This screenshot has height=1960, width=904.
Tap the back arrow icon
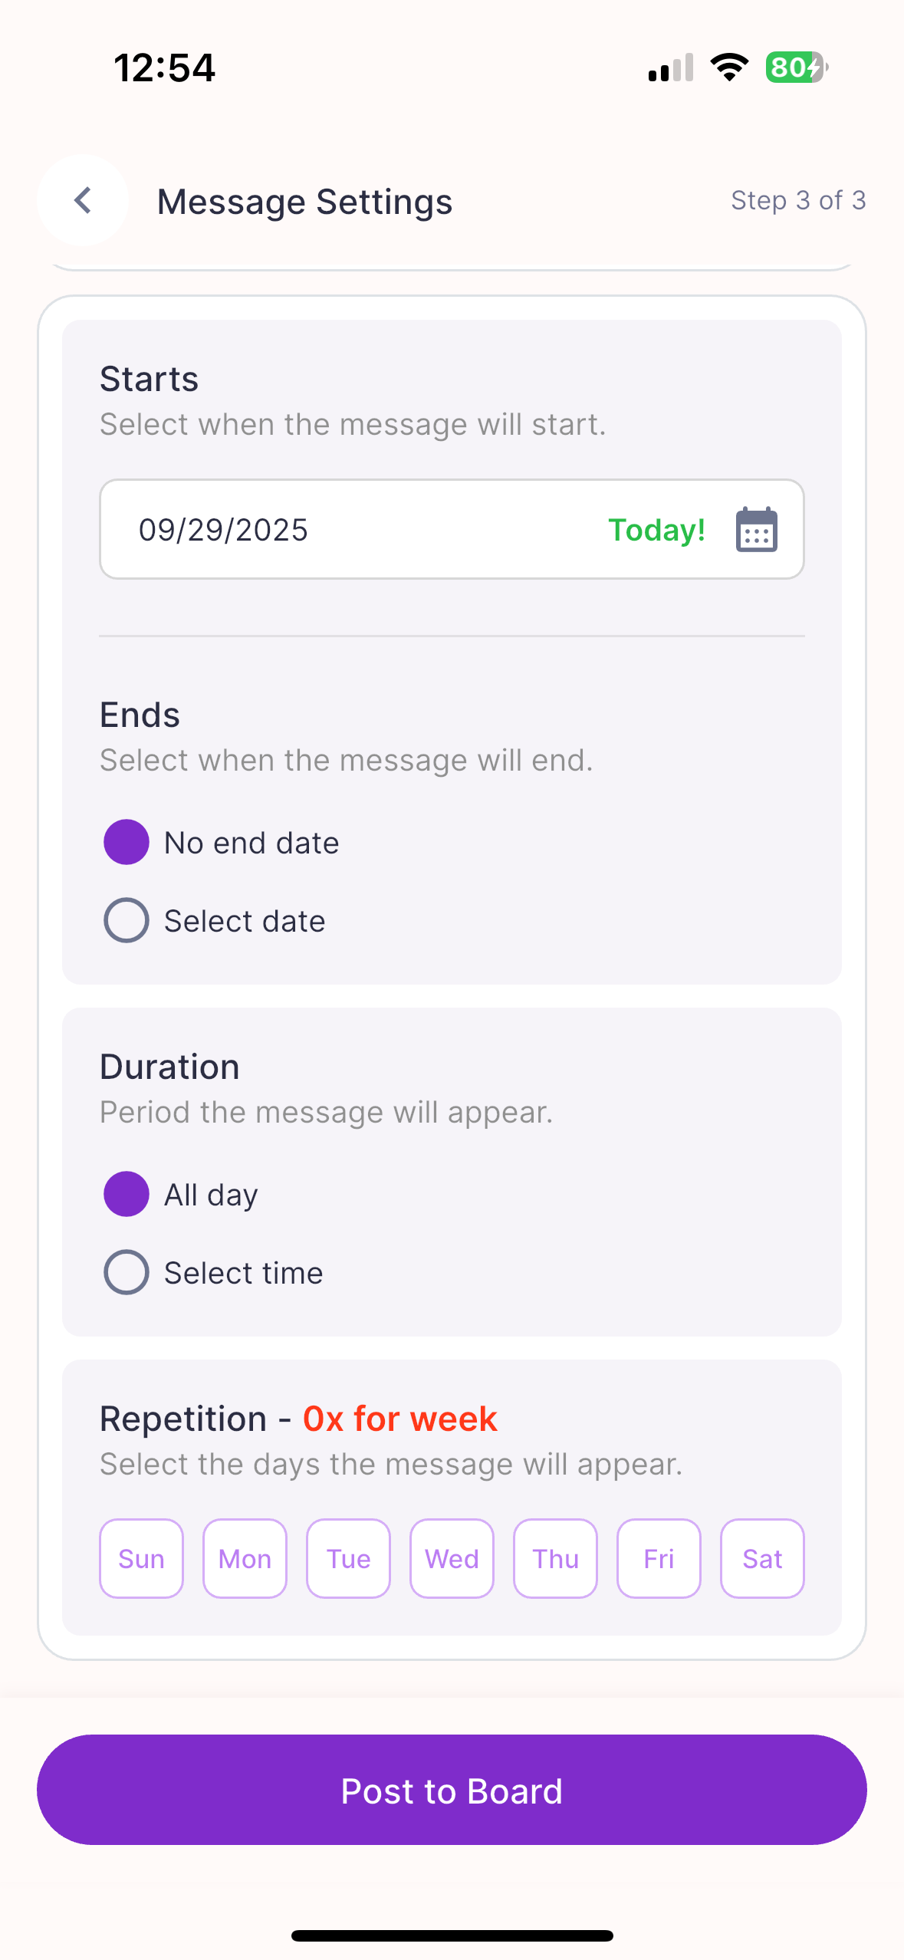(83, 201)
